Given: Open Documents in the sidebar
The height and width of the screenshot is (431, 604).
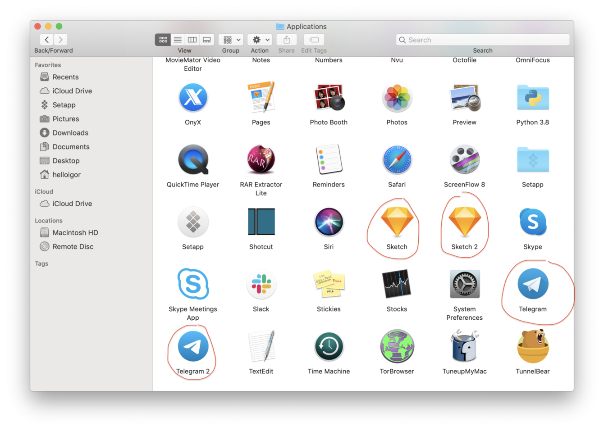Looking at the screenshot, I should point(71,147).
